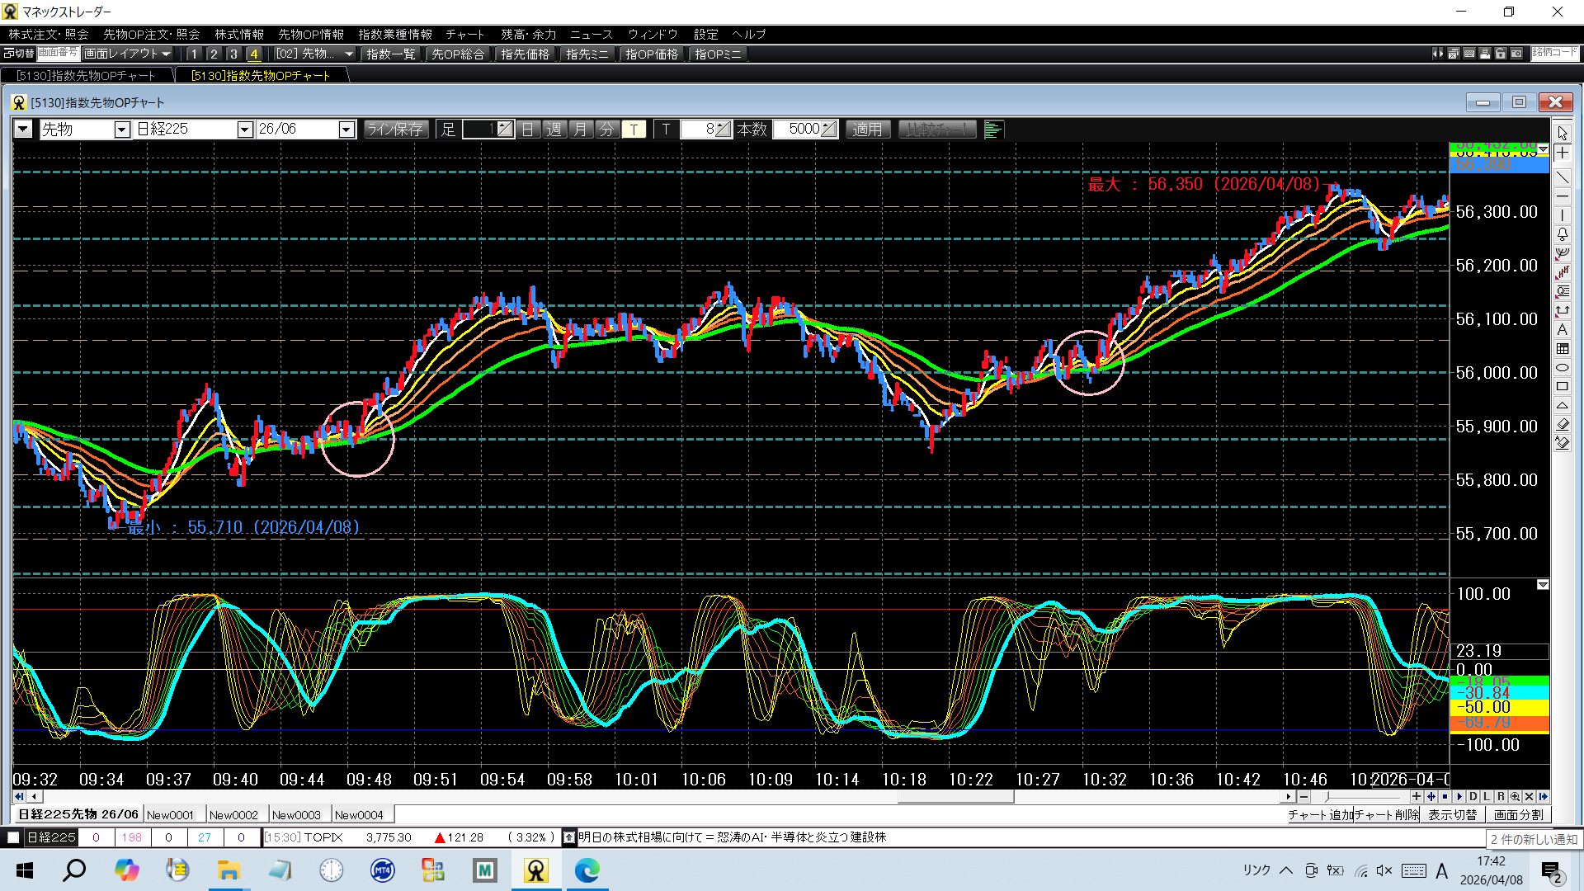Switch chart to daily (日) timeframe

point(527,130)
